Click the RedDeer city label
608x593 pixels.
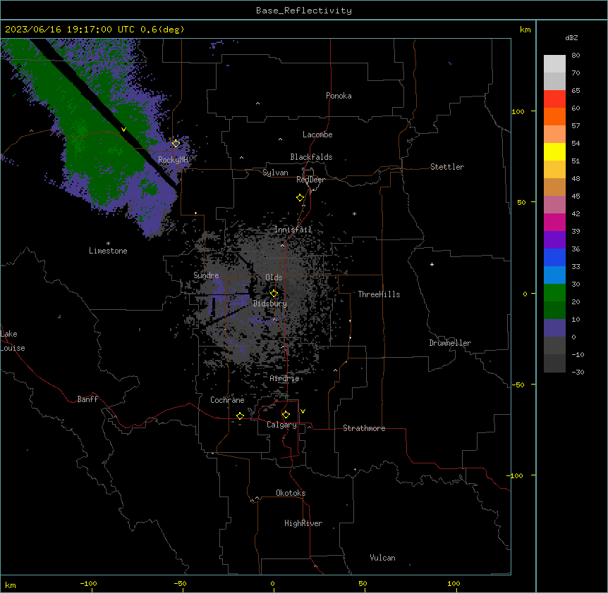click(x=310, y=180)
